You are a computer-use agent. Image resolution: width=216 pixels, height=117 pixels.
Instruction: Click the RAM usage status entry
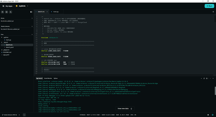[122, 115]
